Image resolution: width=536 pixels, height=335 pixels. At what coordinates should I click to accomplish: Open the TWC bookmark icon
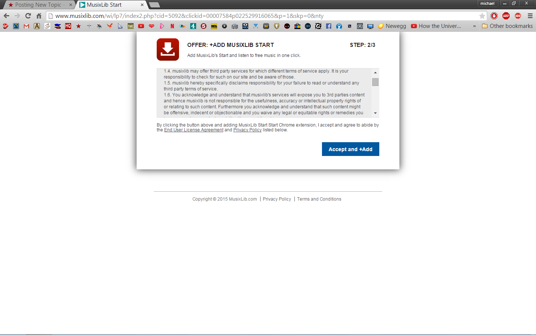click(131, 26)
